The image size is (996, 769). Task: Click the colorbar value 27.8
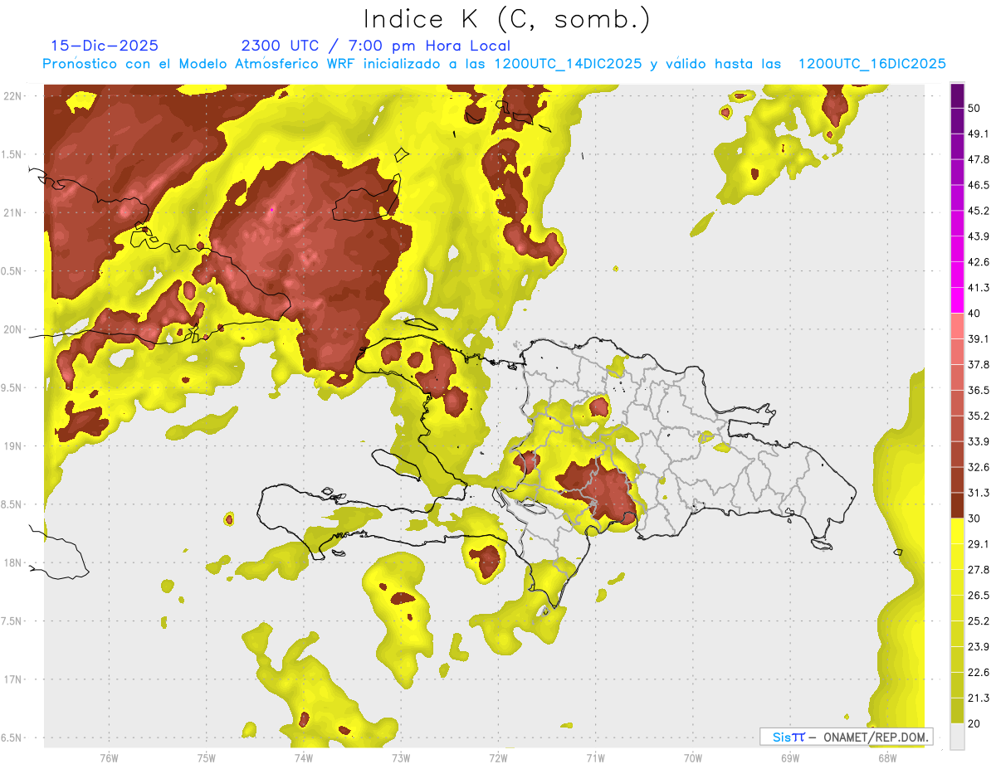pos(979,570)
